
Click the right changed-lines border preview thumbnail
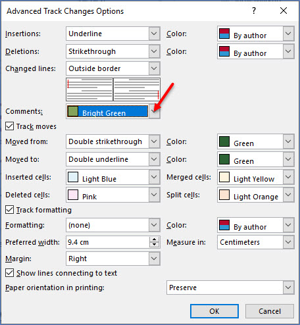pyautogui.click(x=137, y=89)
